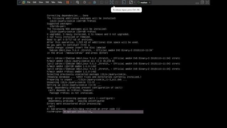This screenshot has height=128, width=227.
Task: Click the stretch guest display icon
Action: point(131,2)
